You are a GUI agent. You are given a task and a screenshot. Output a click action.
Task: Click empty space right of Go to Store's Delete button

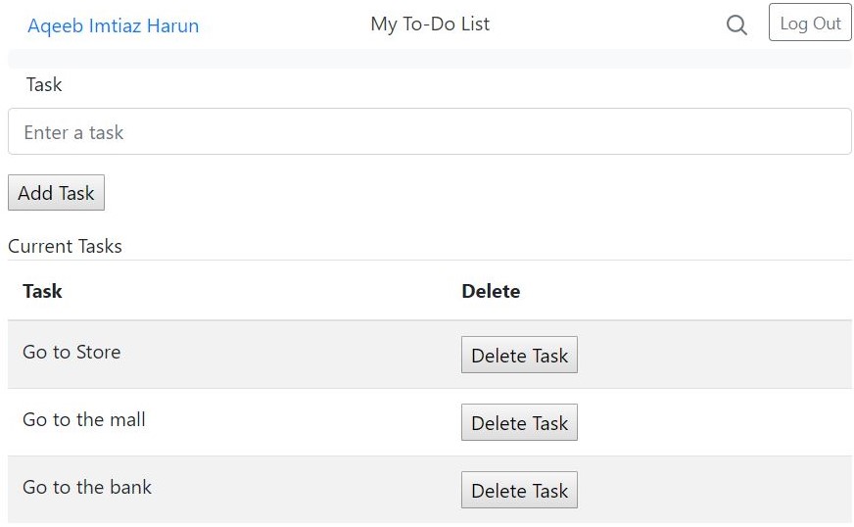[x=715, y=356]
